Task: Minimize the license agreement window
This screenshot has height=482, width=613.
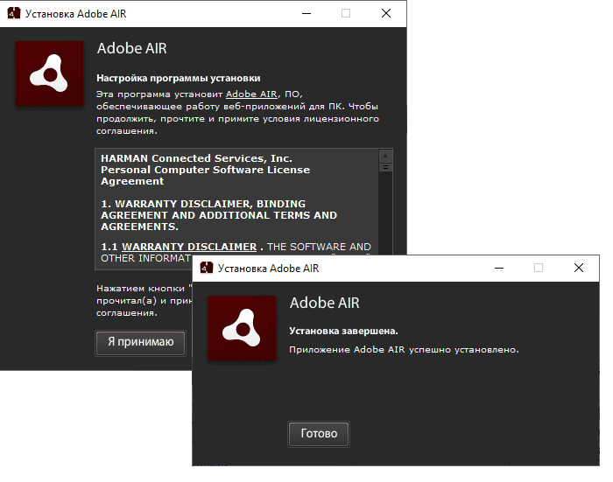Action: click(306, 13)
